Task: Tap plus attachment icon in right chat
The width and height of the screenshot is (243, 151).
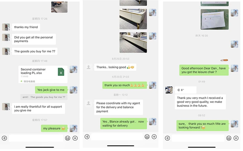Action: (x=236, y=138)
